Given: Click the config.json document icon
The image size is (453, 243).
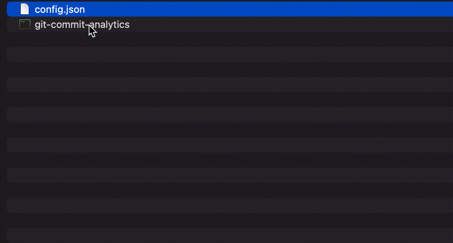Looking at the screenshot, I should click(x=25, y=9).
